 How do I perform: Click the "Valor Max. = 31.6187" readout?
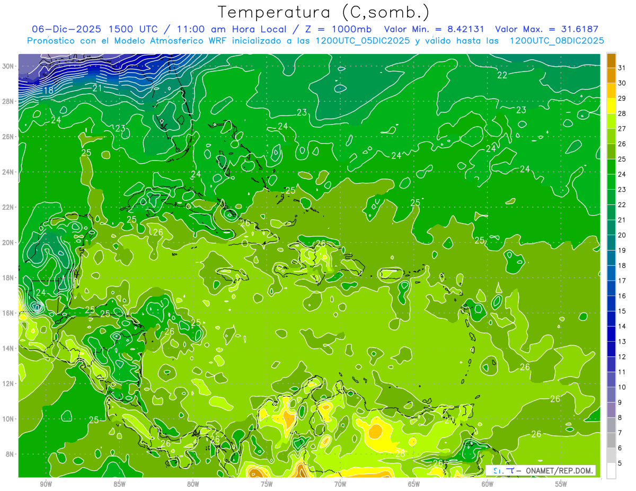[546, 29]
